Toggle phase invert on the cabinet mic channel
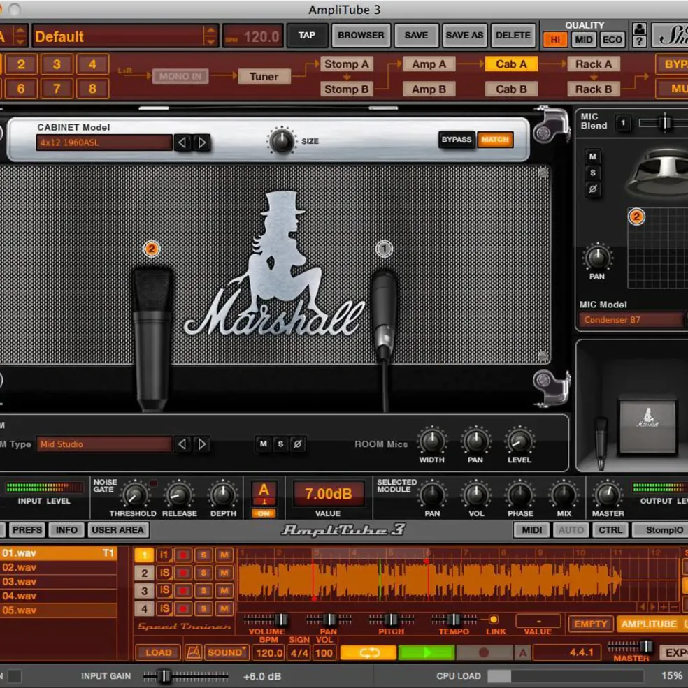The image size is (688, 688). (x=593, y=189)
